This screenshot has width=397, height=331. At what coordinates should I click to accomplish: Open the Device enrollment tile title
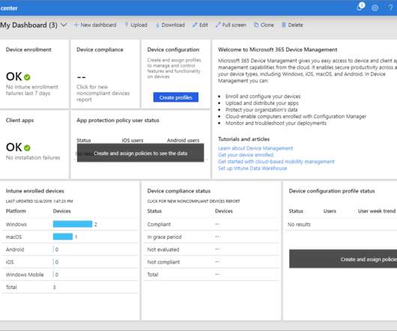point(28,49)
